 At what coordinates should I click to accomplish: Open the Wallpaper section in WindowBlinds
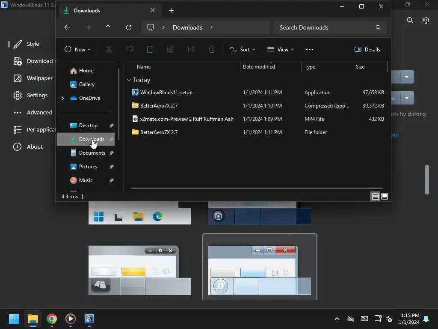coord(33,78)
